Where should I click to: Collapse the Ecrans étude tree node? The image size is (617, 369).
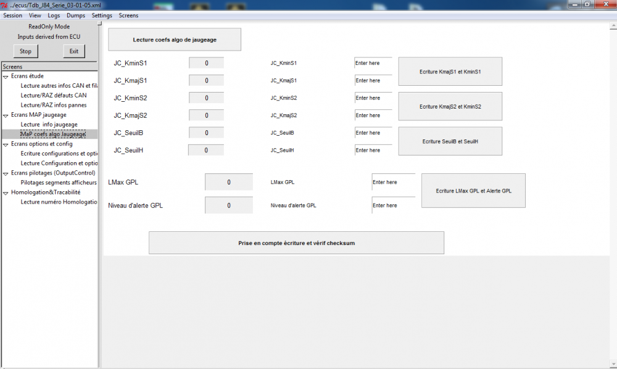(6, 77)
